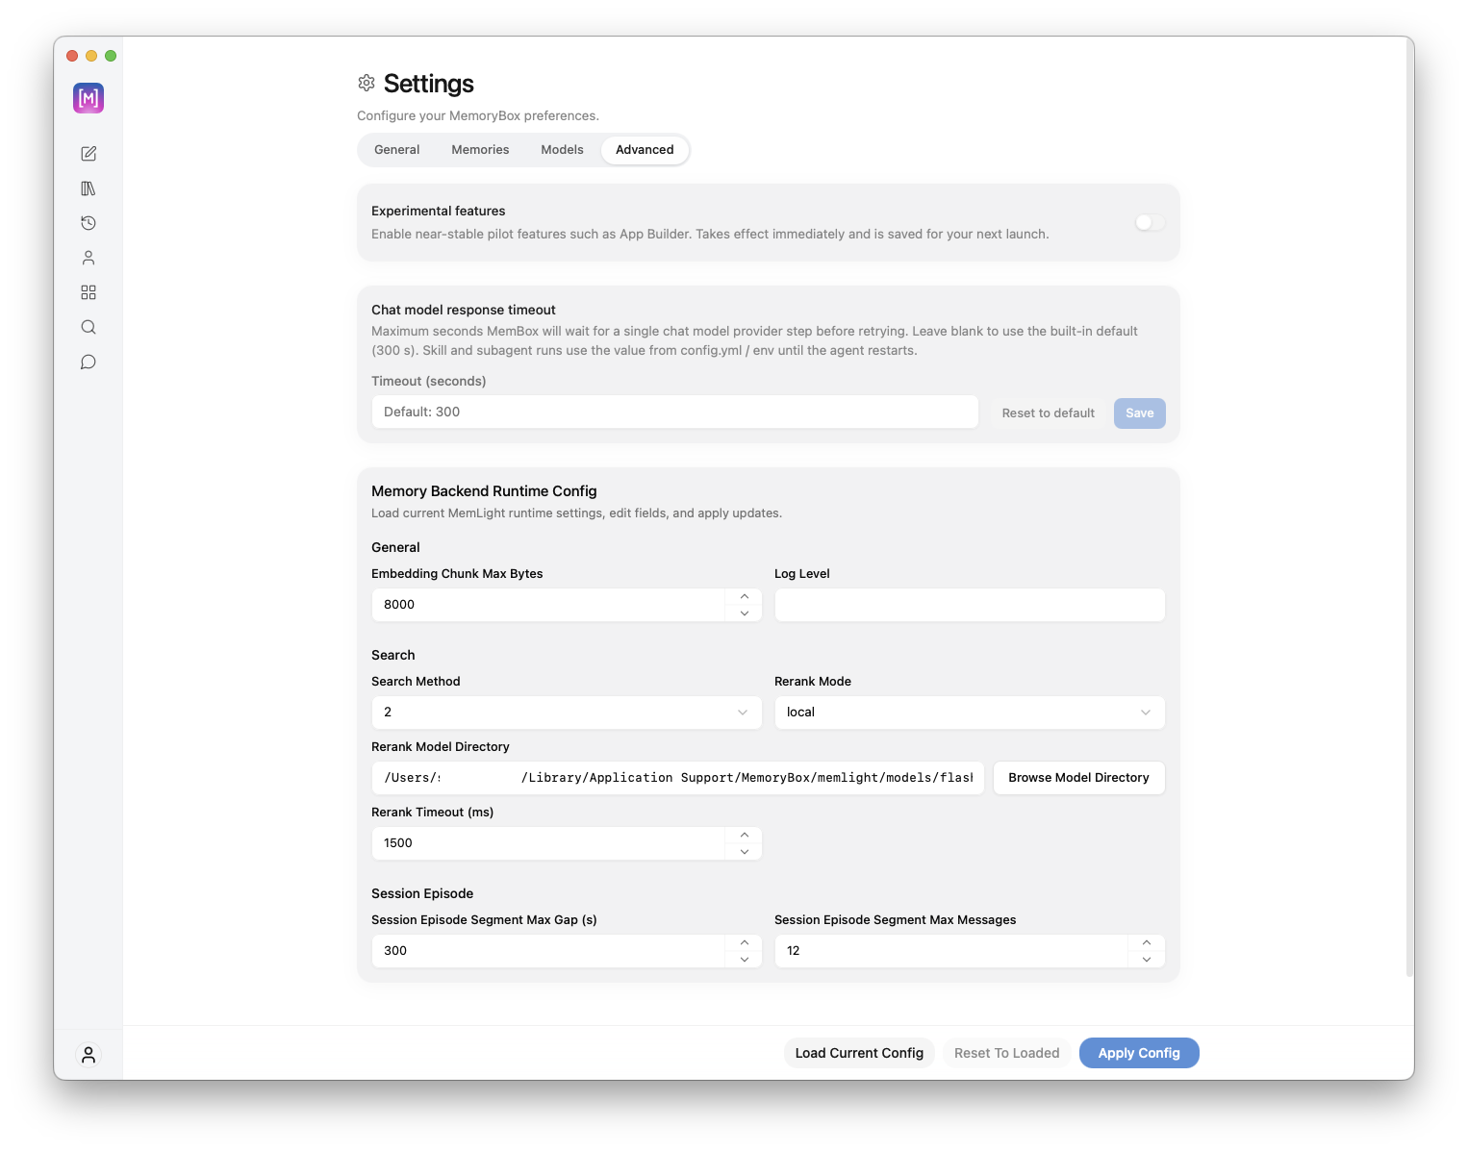The image size is (1468, 1151).
Task: Click the Settings gear icon in heading
Action: 367,84
